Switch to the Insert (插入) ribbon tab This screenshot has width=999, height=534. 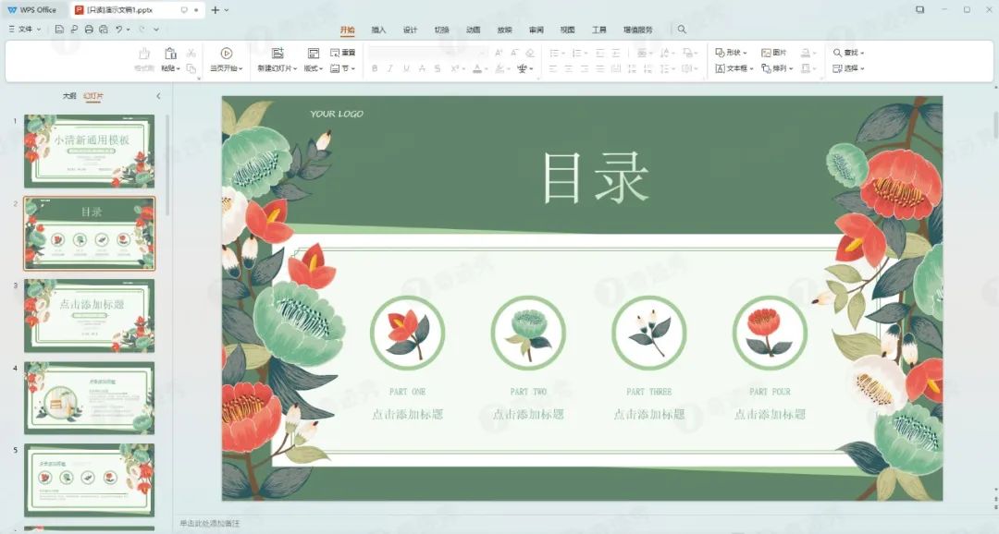[x=378, y=30]
